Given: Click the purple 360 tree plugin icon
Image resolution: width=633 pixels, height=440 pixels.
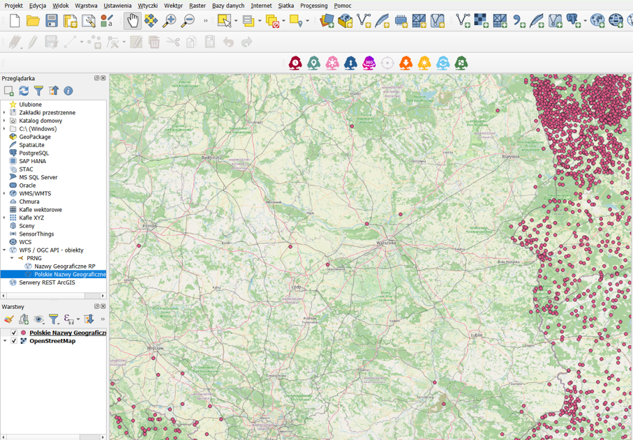Looking at the screenshot, I should 369,63.
